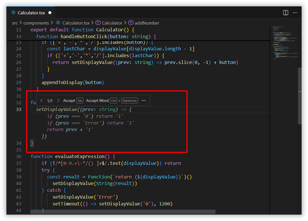
Task: Jump to sticky line 'export default function Calculator()'
Action: pos(82,30)
